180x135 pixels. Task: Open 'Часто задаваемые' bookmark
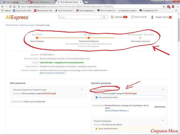86,11
